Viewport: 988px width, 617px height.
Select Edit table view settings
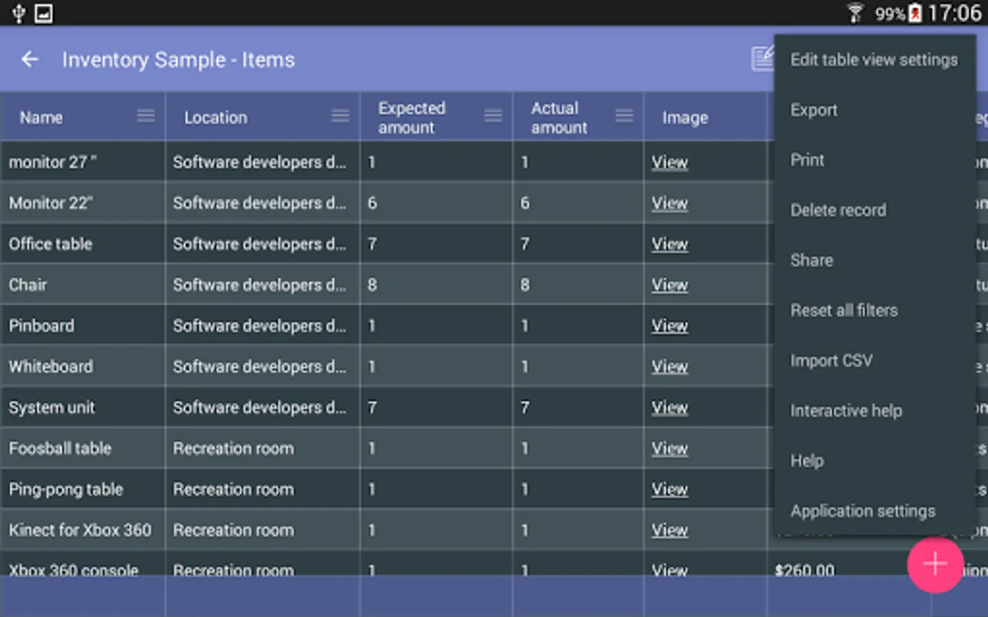point(874,60)
